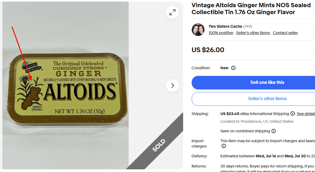315x172 pixels.
Task: Click the combined shipping info icon
Action: click(273, 131)
